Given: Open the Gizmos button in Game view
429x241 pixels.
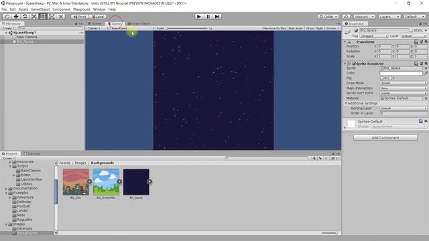Looking at the screenshot, I should [332, 28].
